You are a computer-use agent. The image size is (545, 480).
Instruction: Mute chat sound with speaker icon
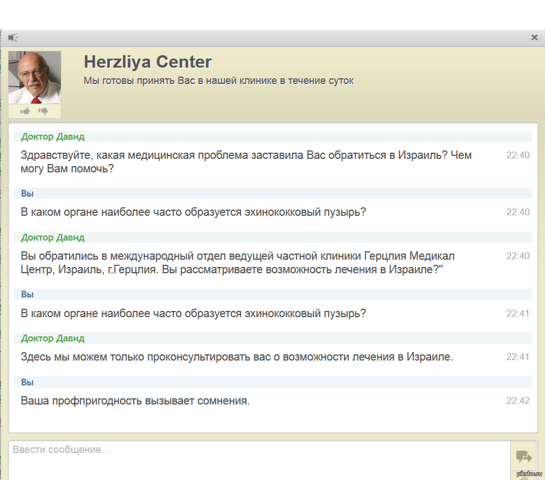pos(13,38)
